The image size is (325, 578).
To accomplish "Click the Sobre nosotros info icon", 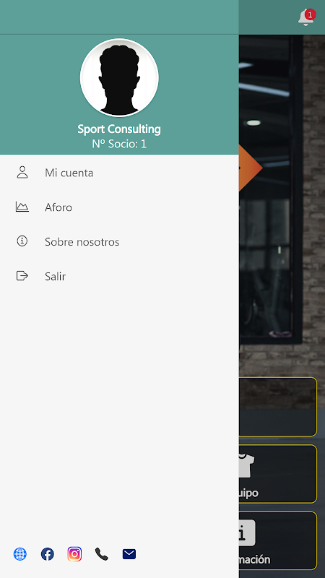I will pyautogui.click(x=22, y=241).
